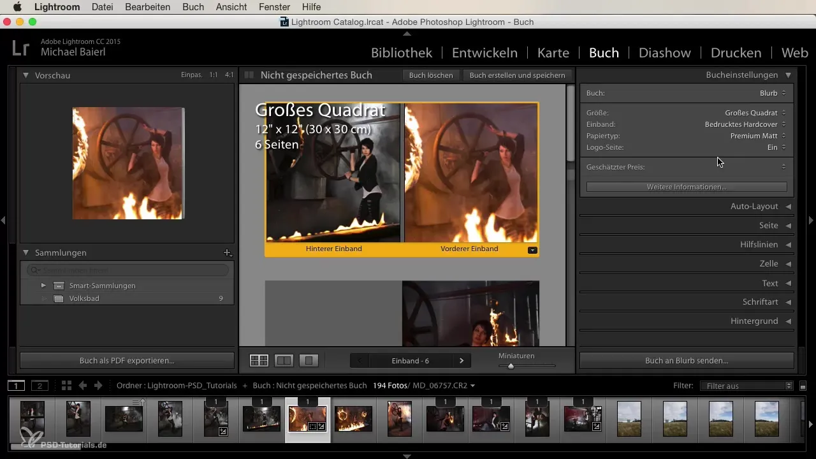Open Datei menu
This screenshot has width=816, height=459.
coord(103,7)
